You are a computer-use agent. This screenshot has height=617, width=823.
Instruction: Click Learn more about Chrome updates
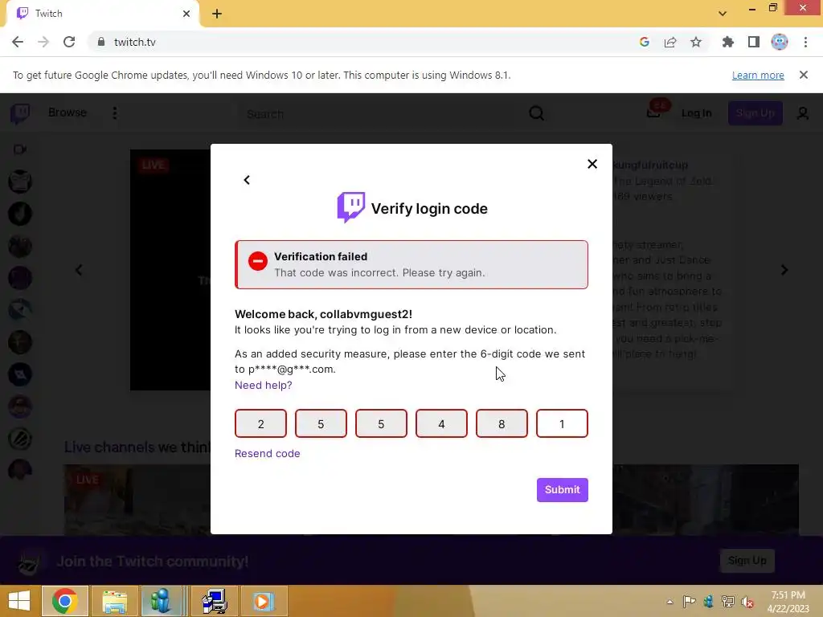point(758,75)
